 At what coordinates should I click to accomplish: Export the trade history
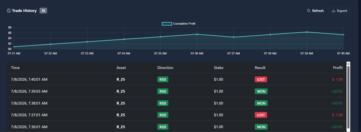click(339, 11)
